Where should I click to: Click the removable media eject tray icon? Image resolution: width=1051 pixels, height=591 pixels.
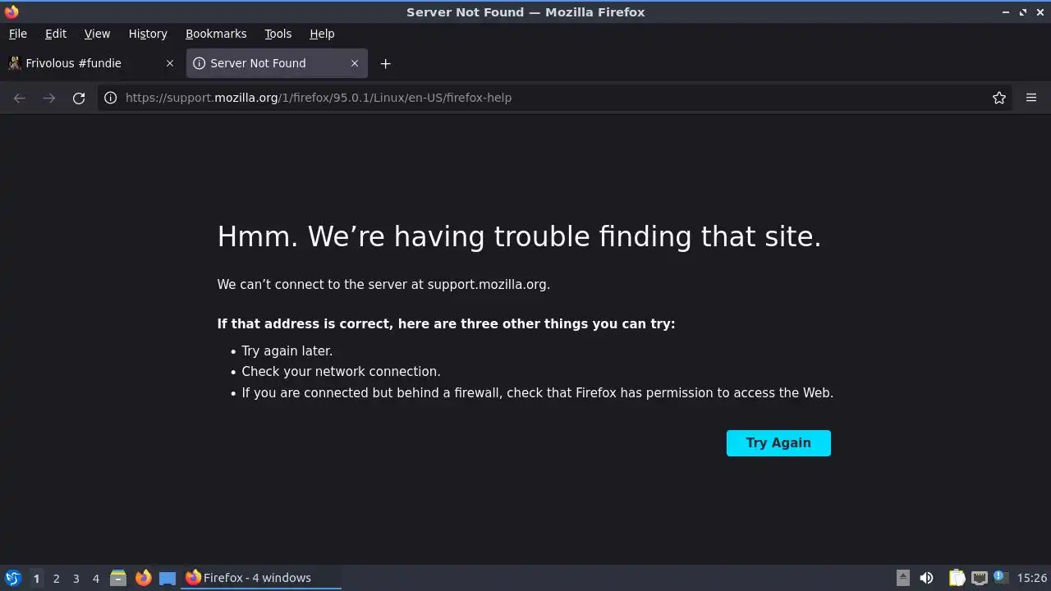903,578
